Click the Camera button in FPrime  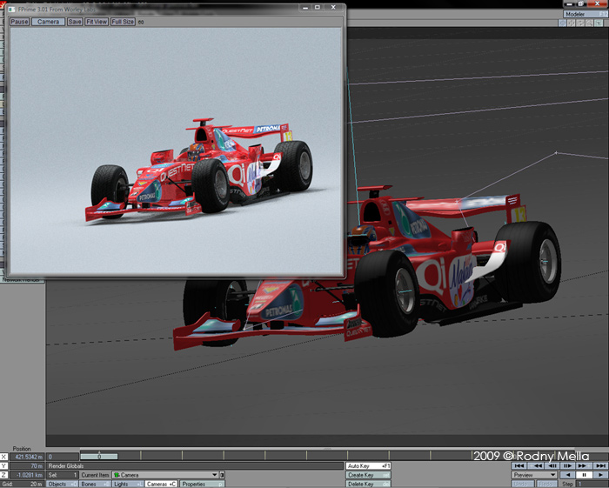[x=48, y=21]
